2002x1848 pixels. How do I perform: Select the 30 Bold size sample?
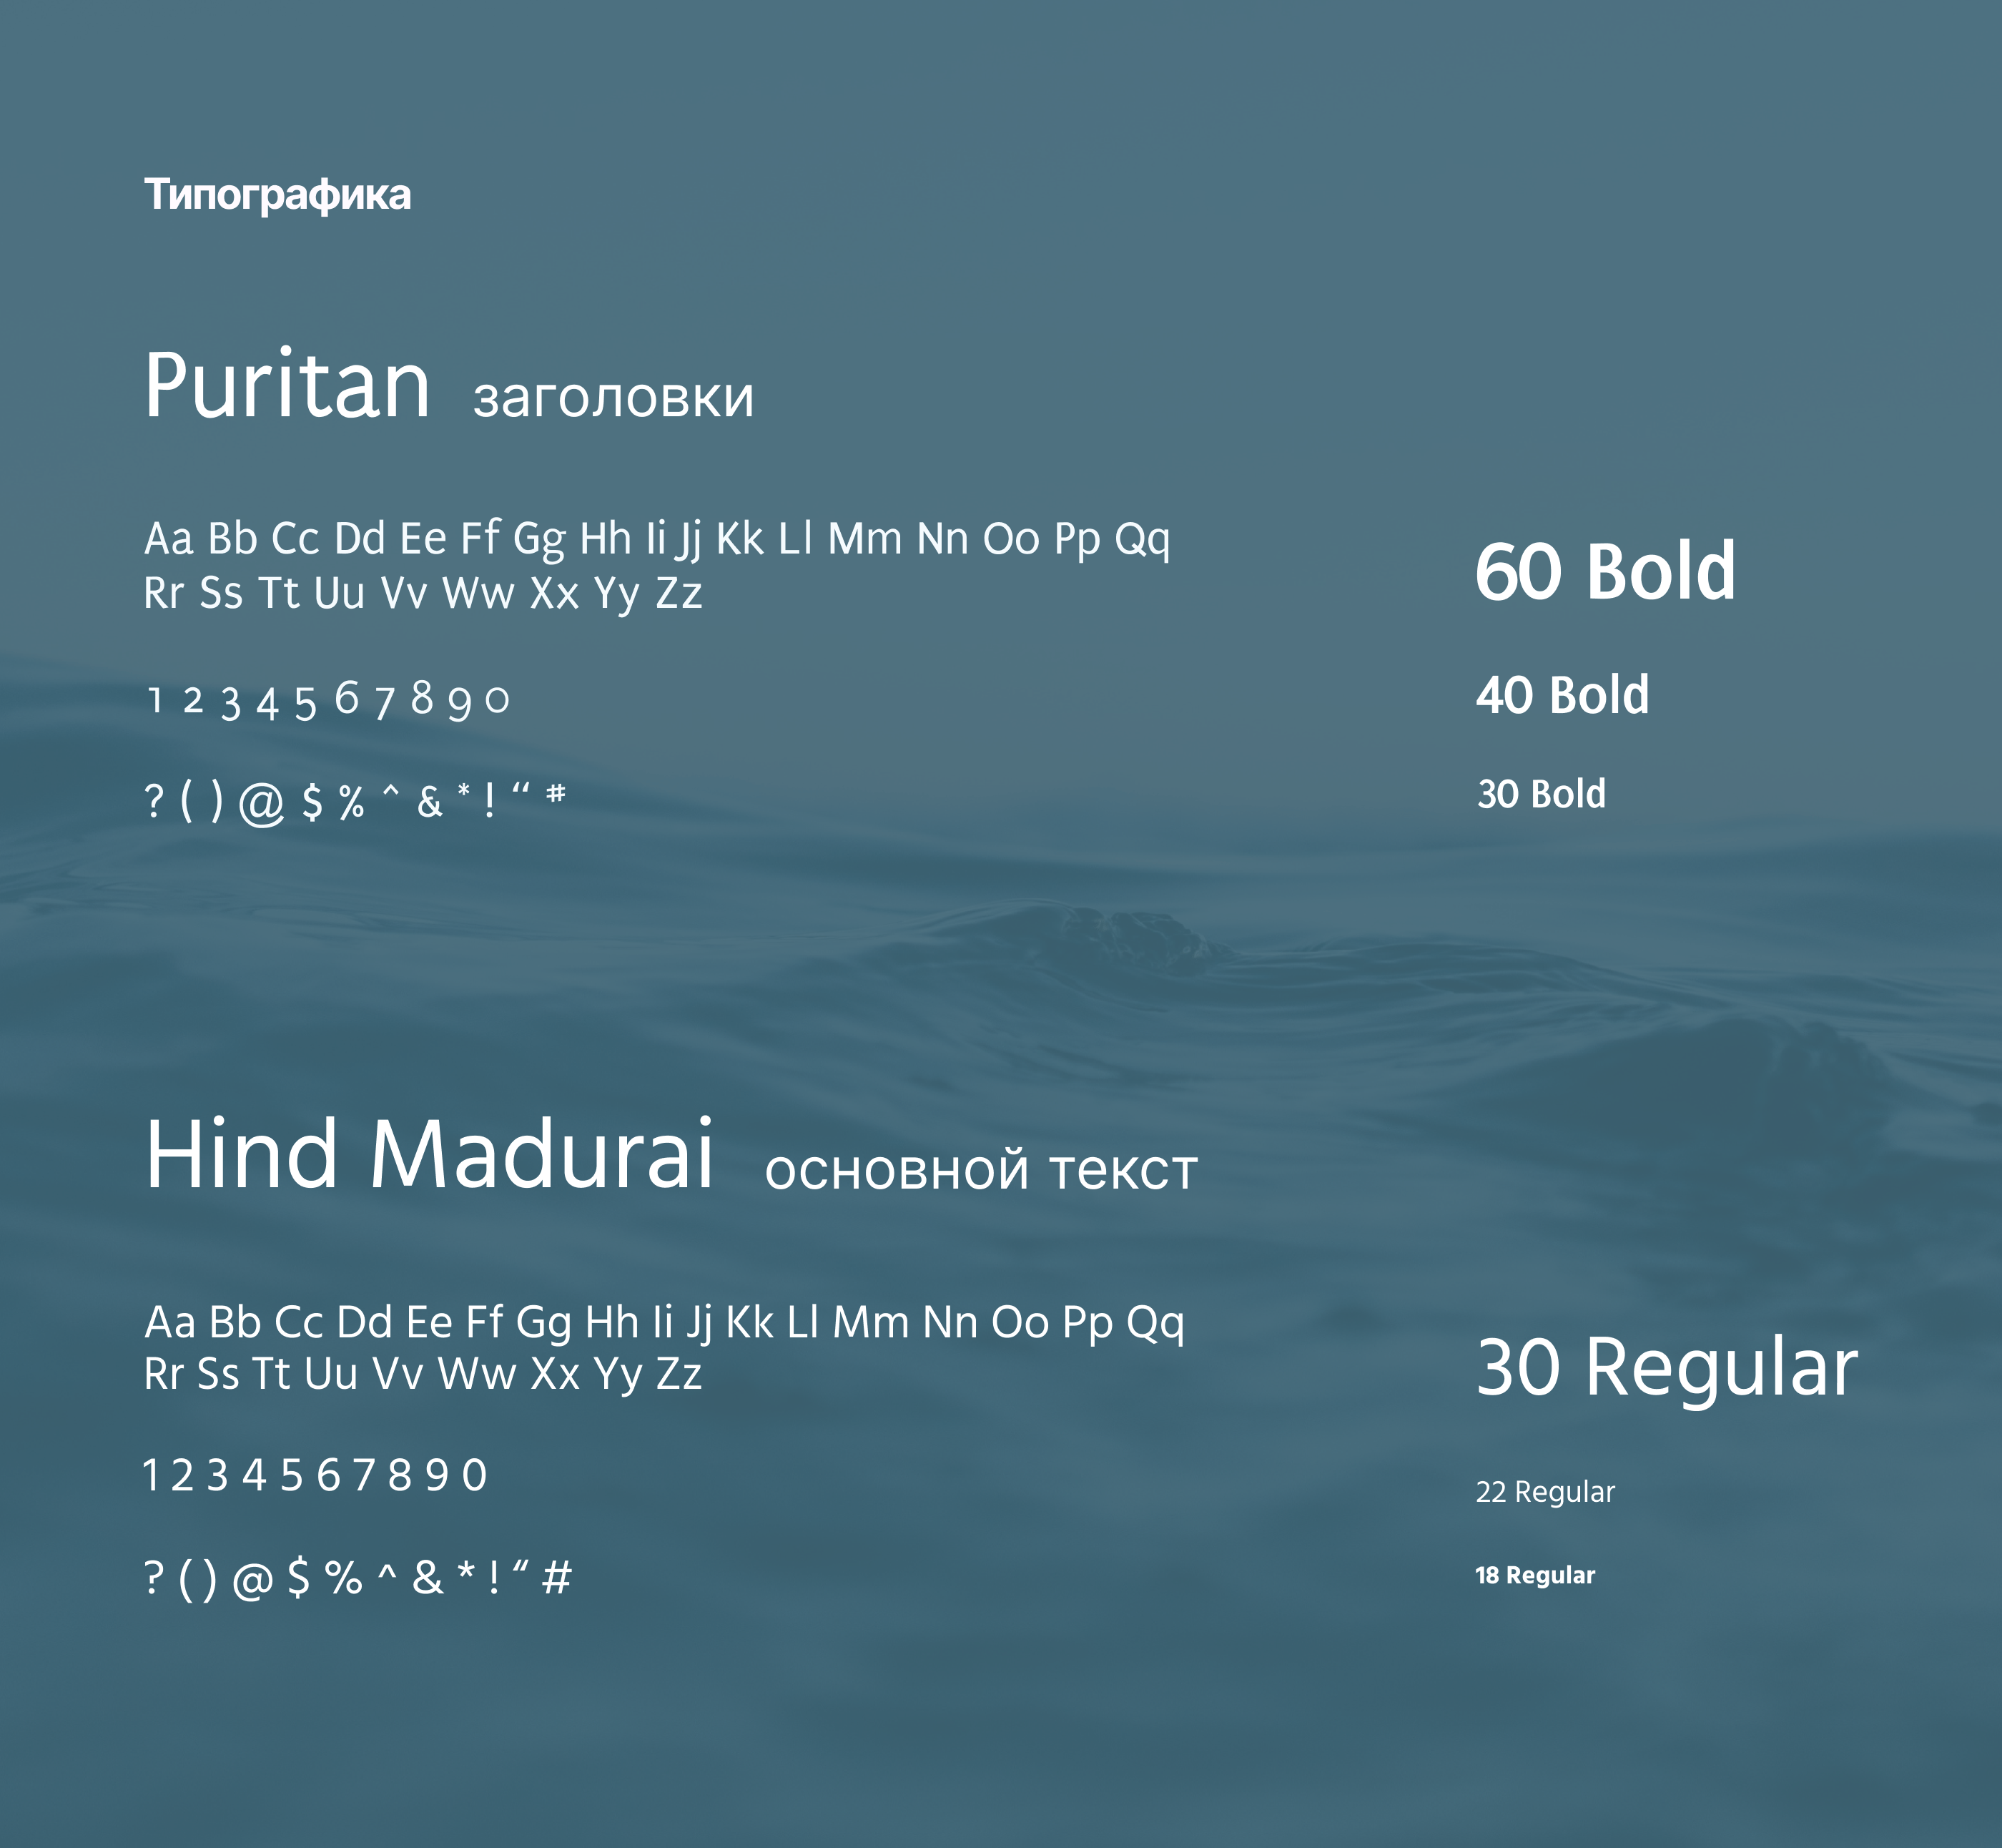pos(1542,794)
